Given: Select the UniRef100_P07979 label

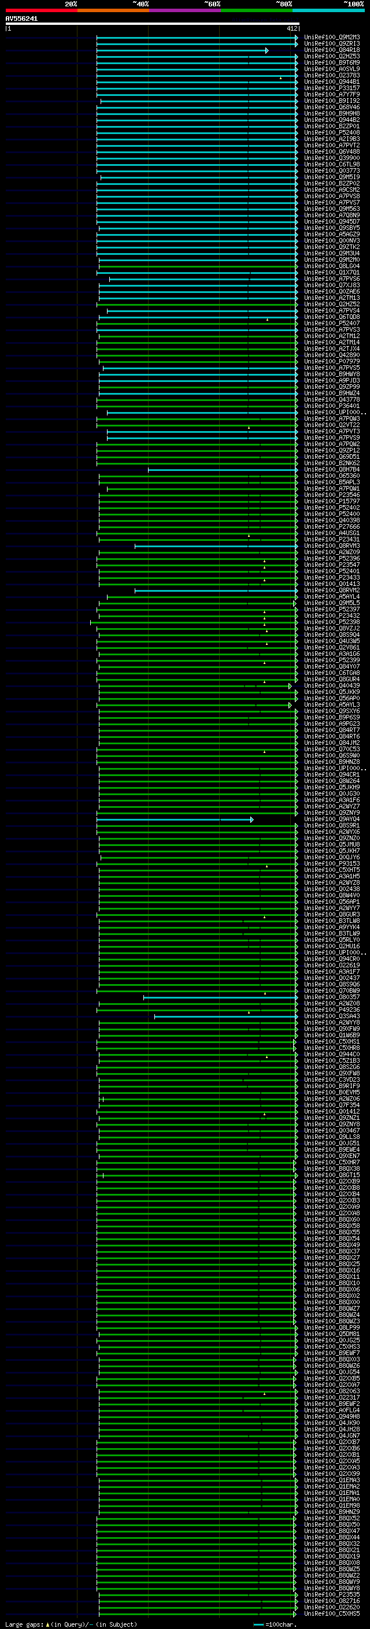Looking at the screenshot, I should click(x=332, y=362).
